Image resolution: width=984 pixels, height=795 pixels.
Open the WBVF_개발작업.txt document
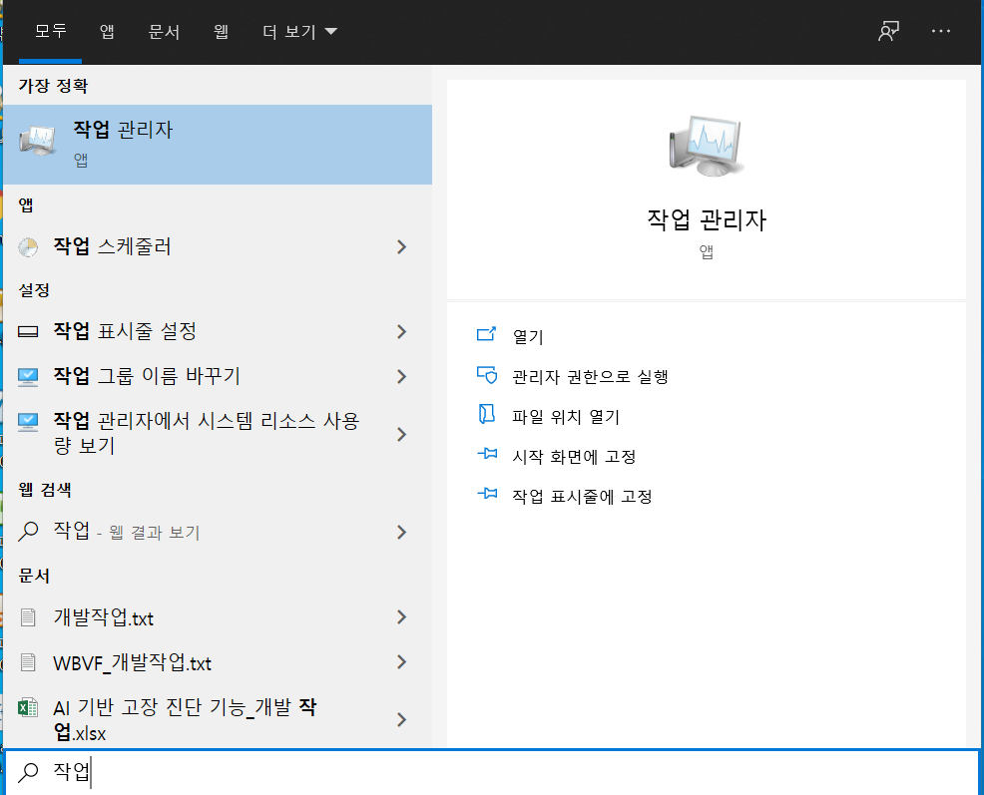pyautogui.click(x=218, y=662)
